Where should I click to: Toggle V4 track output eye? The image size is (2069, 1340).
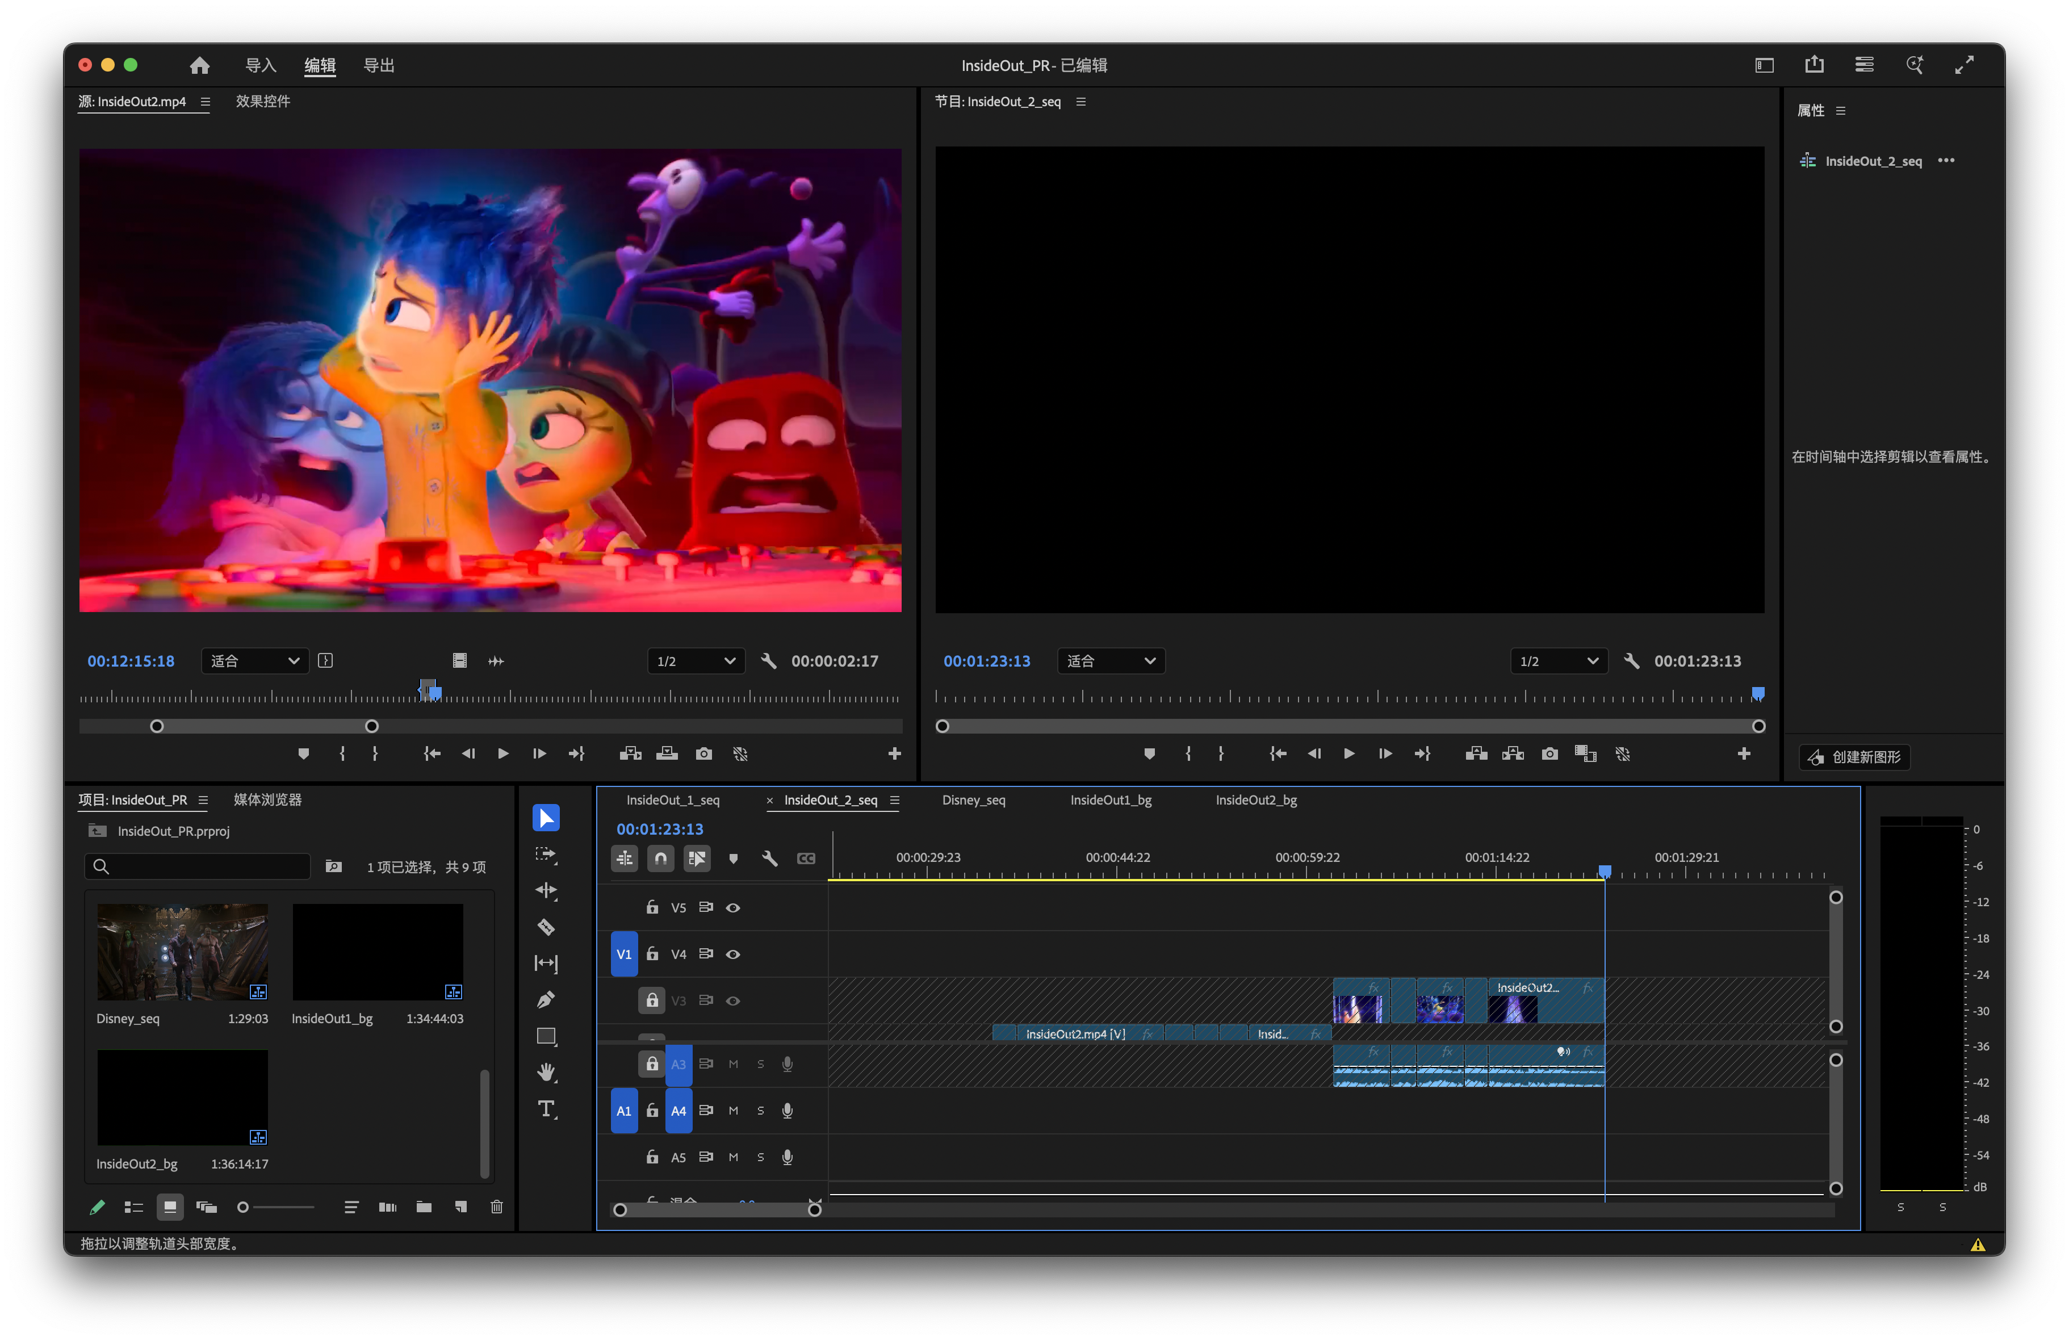point(733,954)
